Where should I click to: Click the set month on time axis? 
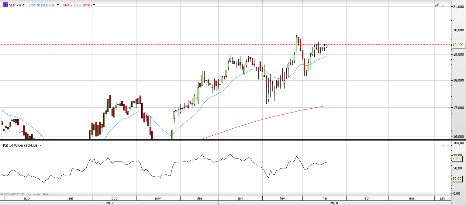71,198
